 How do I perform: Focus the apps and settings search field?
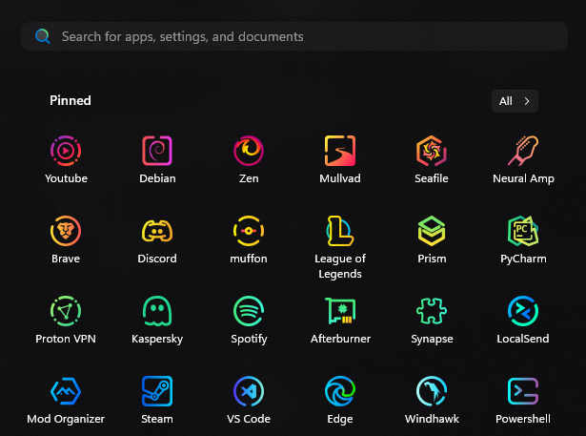pos(294,36)
